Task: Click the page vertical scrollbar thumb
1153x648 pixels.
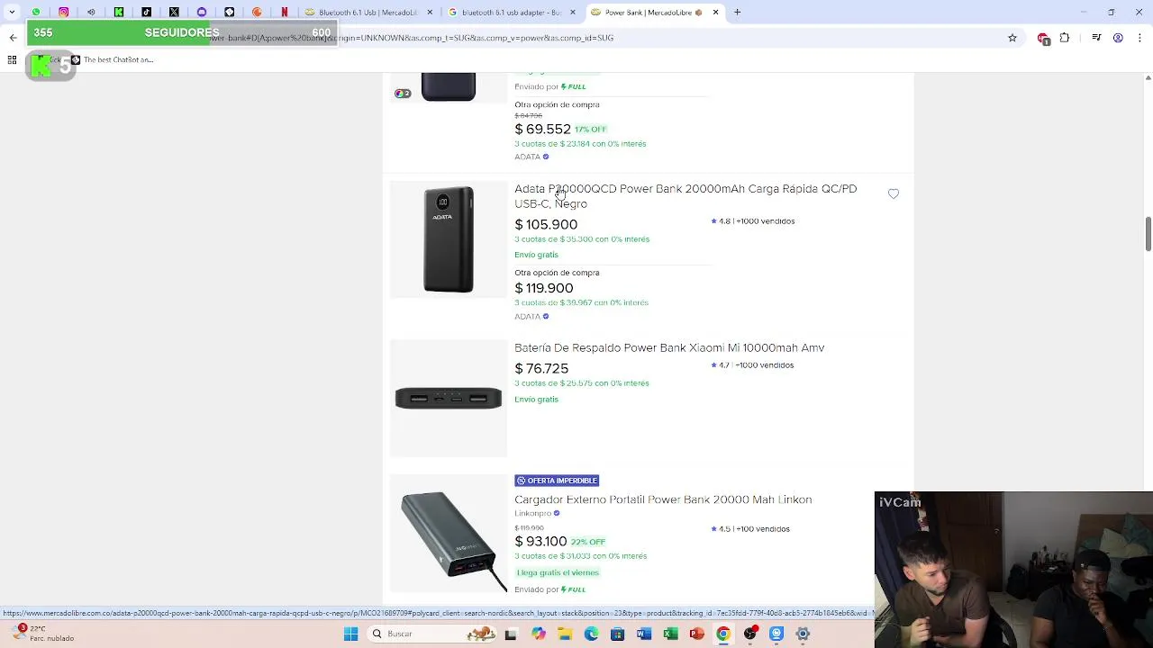Action: [x=1148, y=234]
